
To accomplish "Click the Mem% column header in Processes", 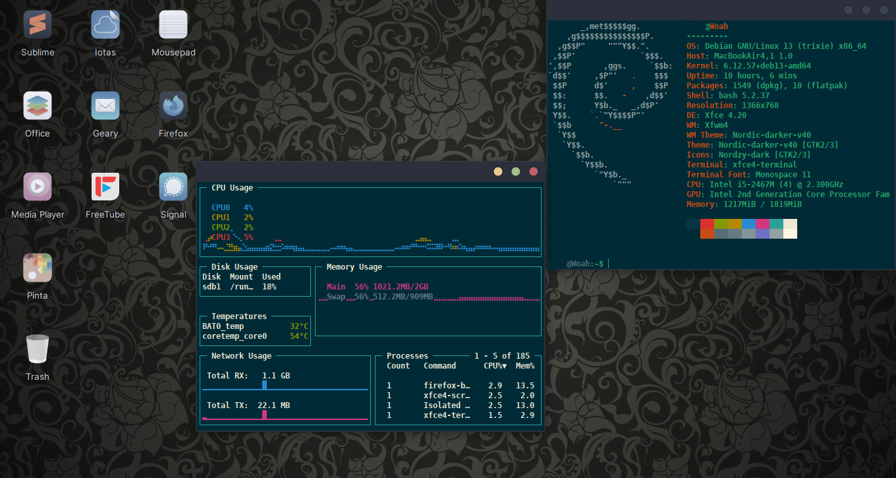I will click(524, 366).
